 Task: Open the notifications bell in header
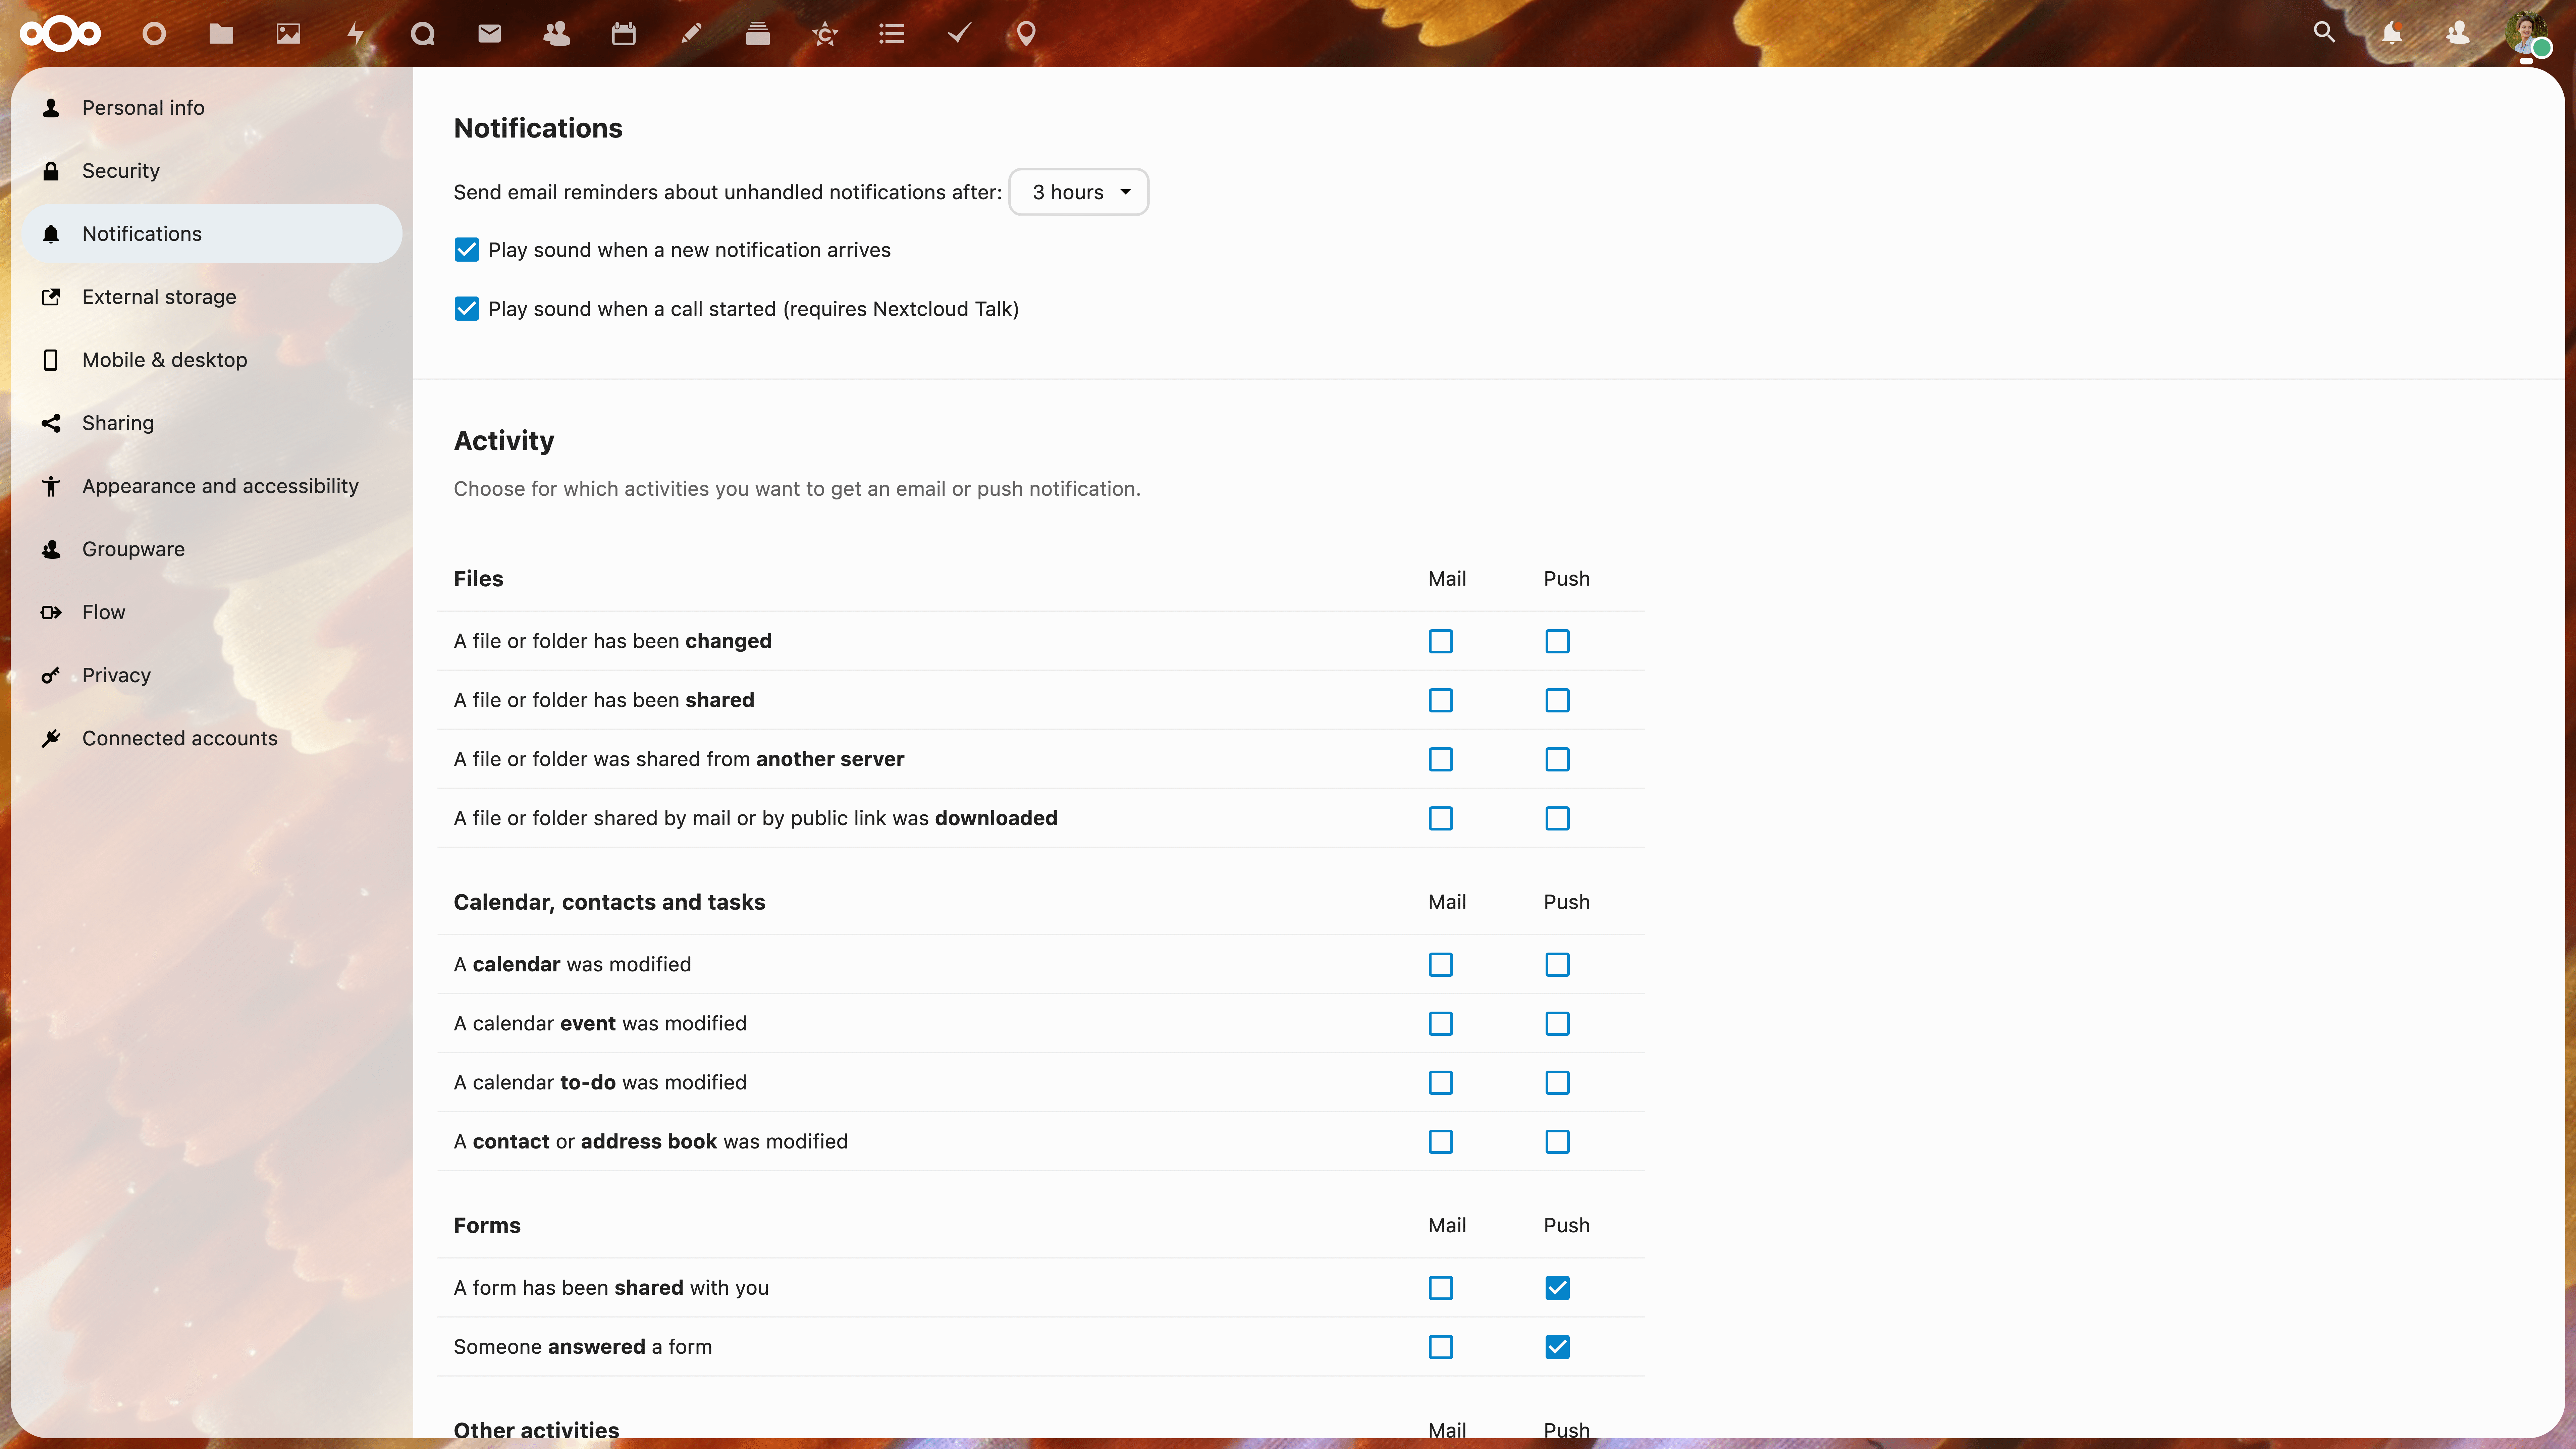tap(2391, 33)
